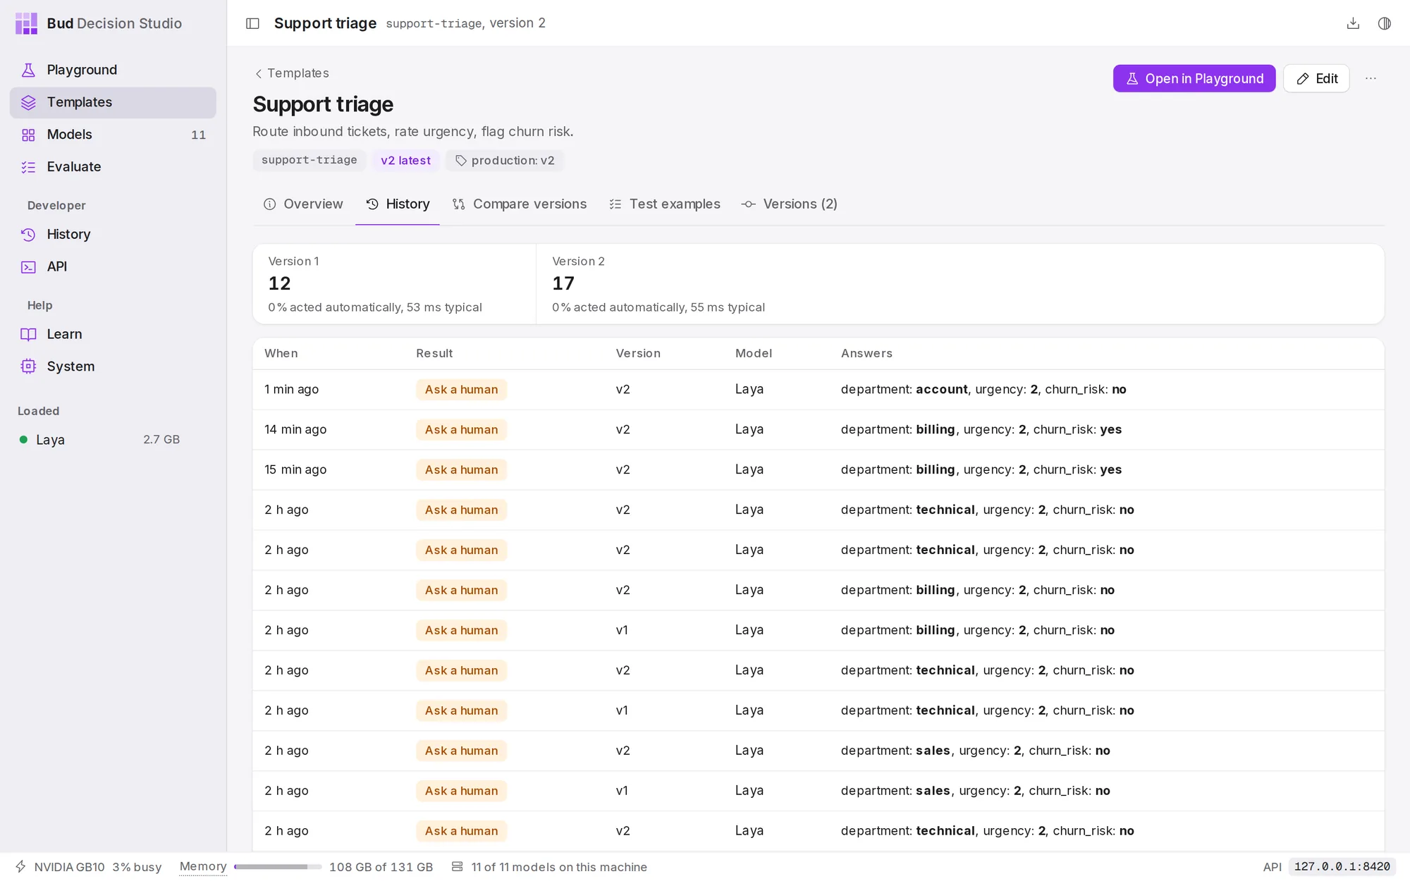Switch to the History tab

[x=398, y=204]
